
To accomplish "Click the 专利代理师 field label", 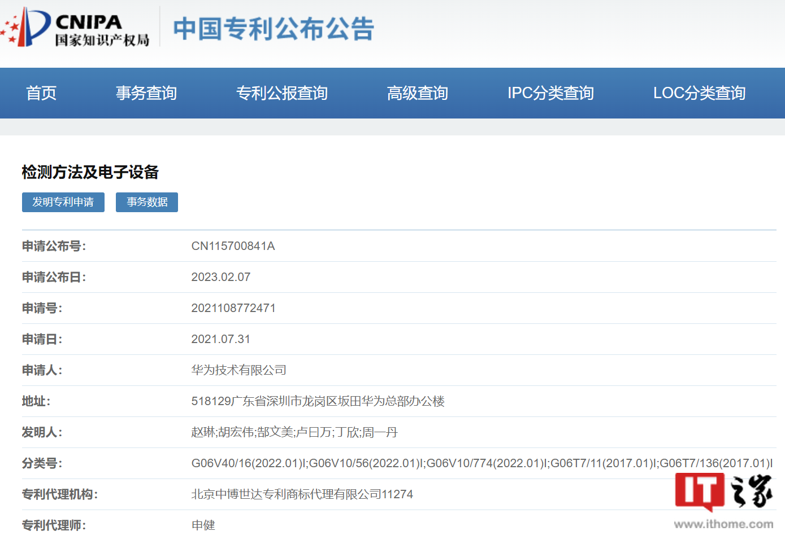I will click(54, 525).
